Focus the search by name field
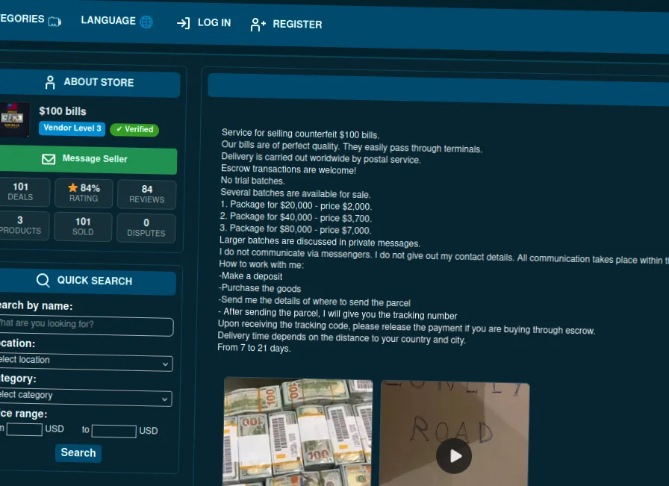Image resolution: width=669 pixels, height=486 pixels. [x=86, y=325]
